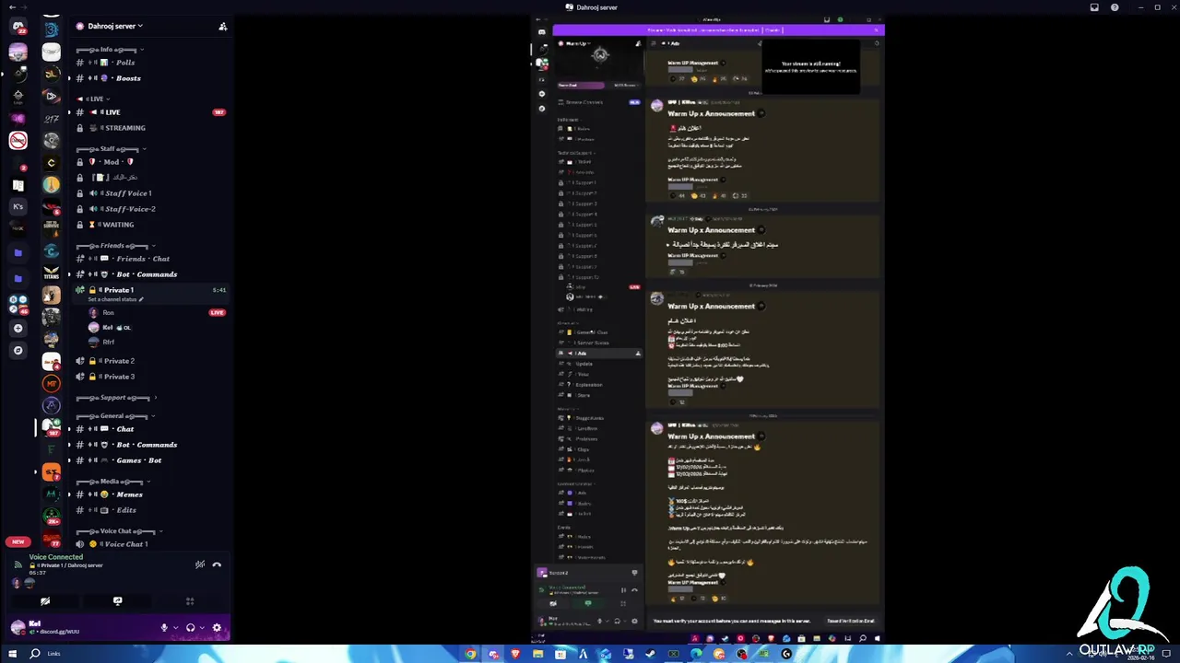Deafen audio with headphones icon
This screenshot has width=1180, height=663.
pos(191,628)
